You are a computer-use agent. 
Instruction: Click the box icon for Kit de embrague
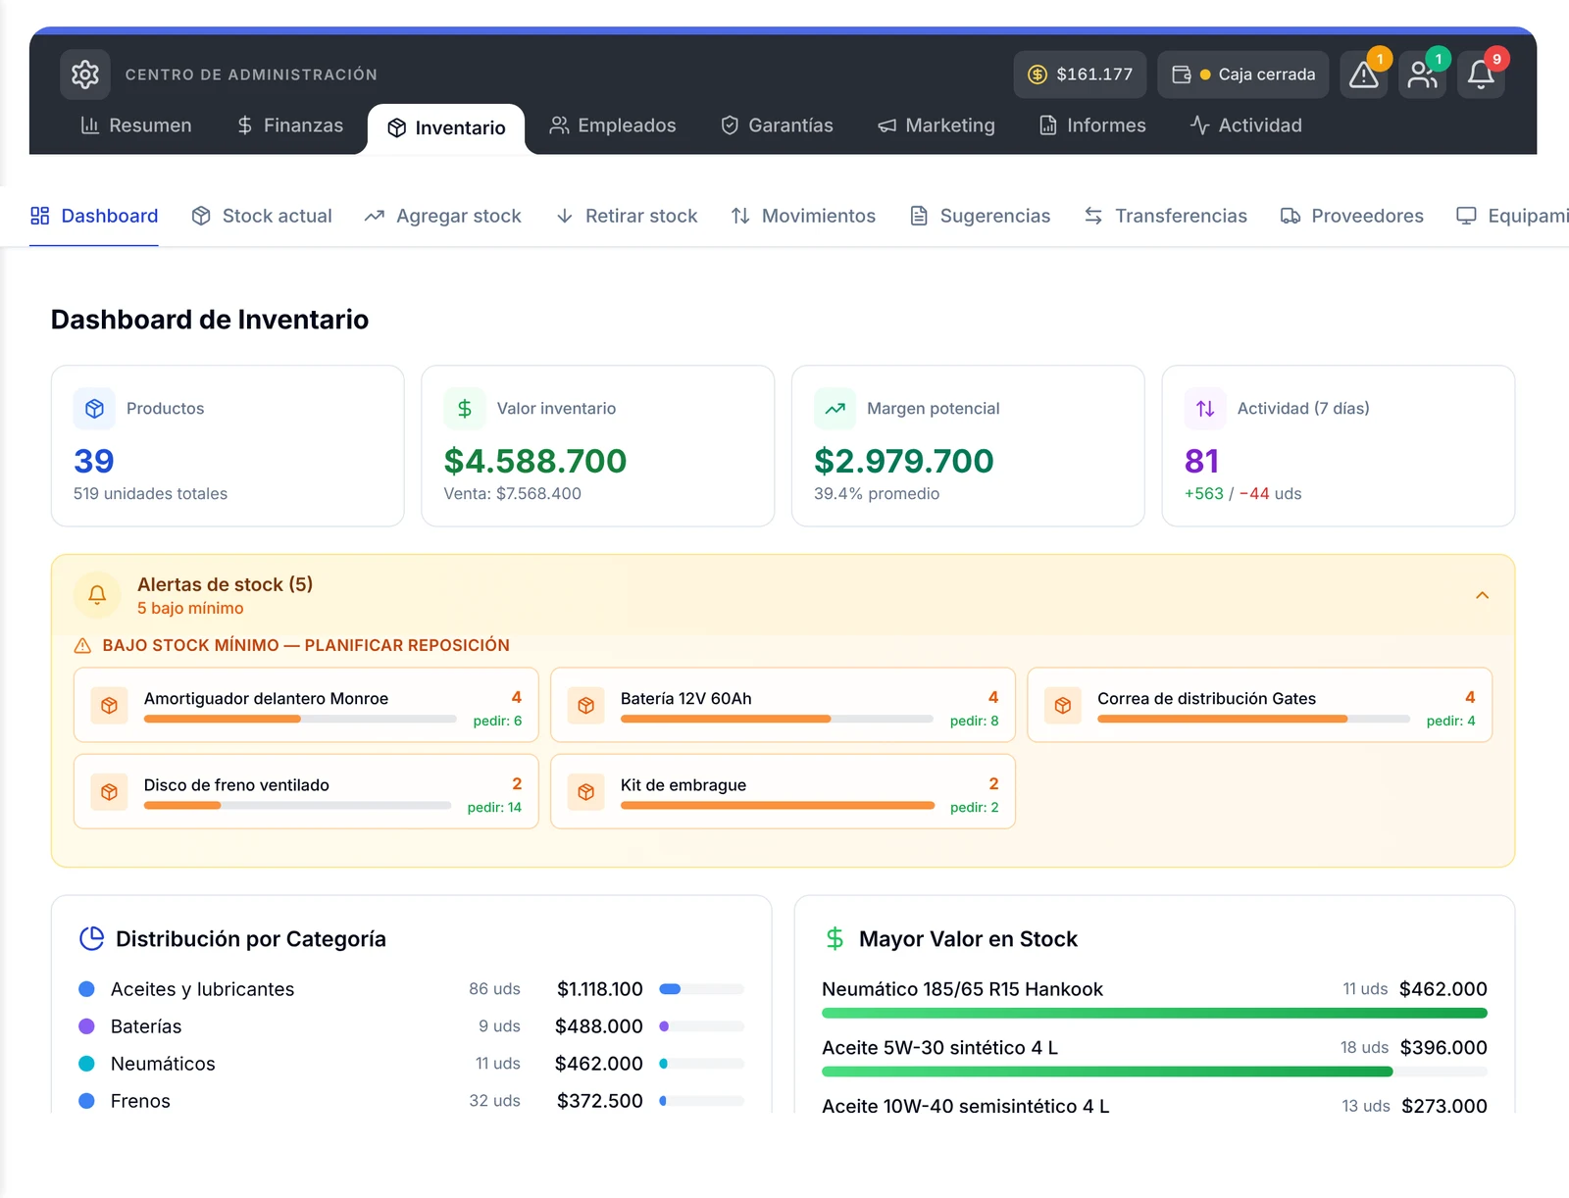(585, 792)
